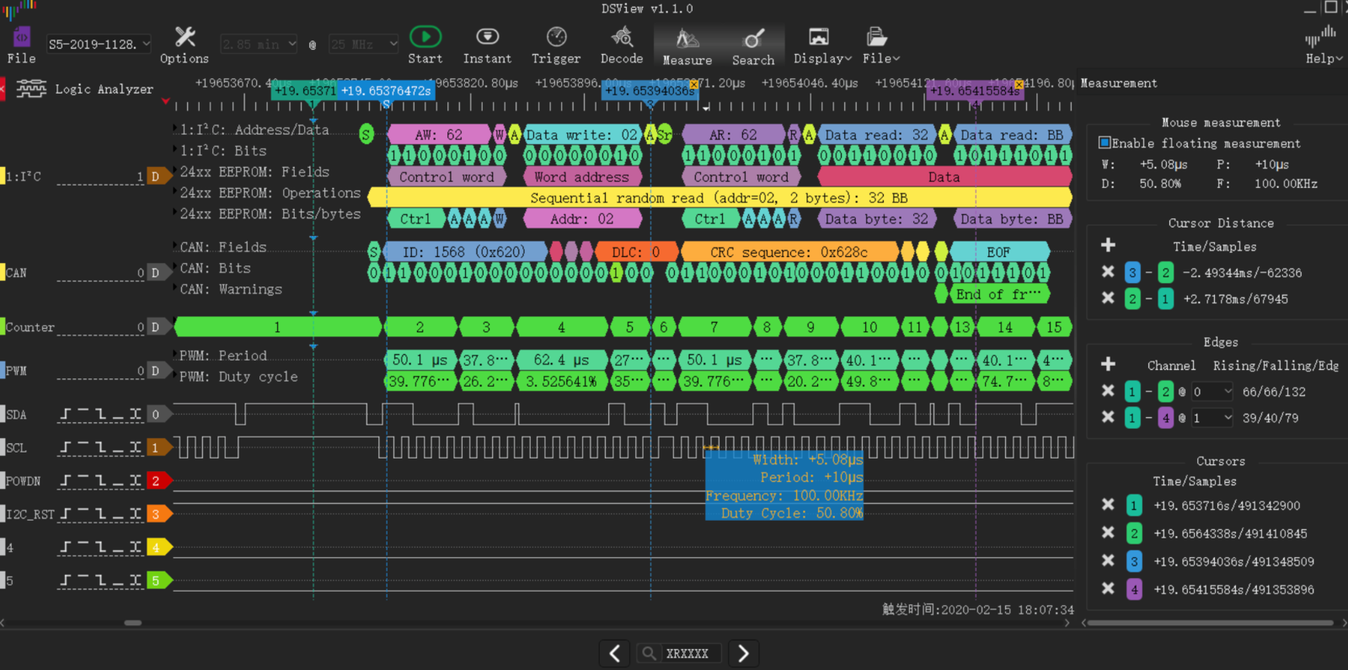Click the CRC sequence: 0x628c annotation
The width and height of the screenshot is (1348, 670).
click(x=789, y=252)
